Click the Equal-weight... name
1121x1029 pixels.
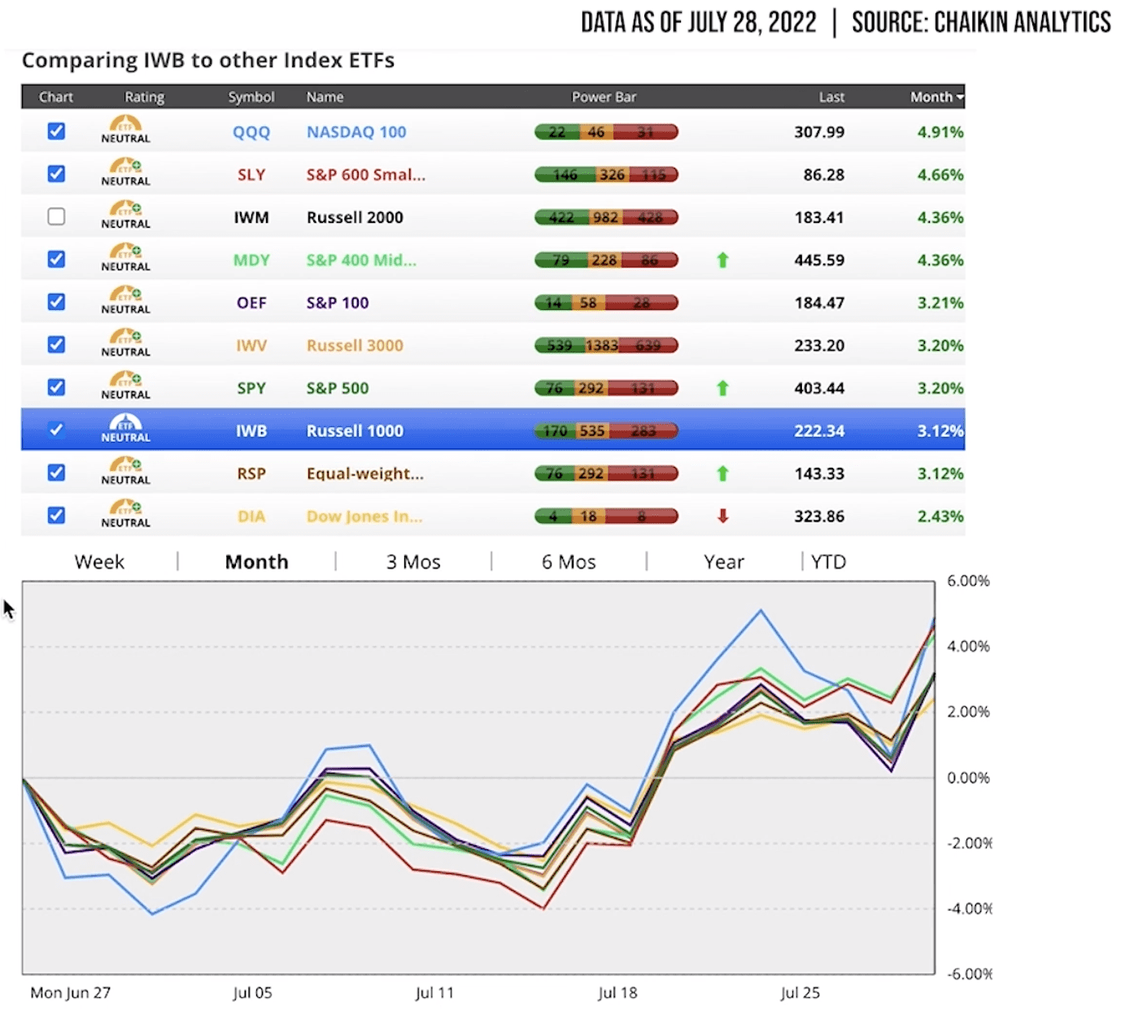(365, 473)
